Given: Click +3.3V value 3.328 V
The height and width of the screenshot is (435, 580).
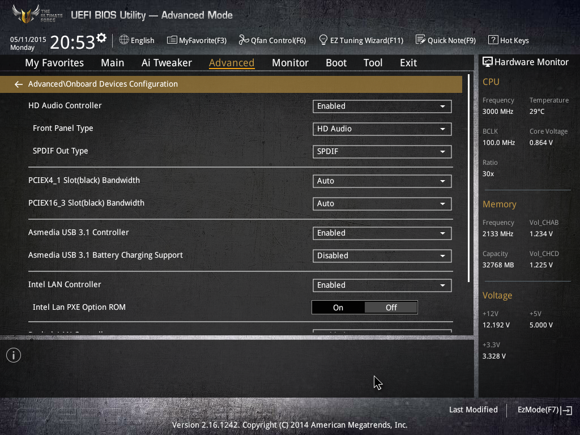Looking at the screenshot, I should tap(494, 356).
